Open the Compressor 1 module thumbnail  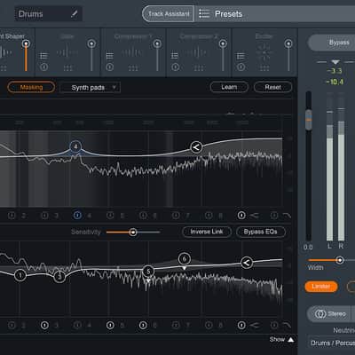(x=133, y=52)
